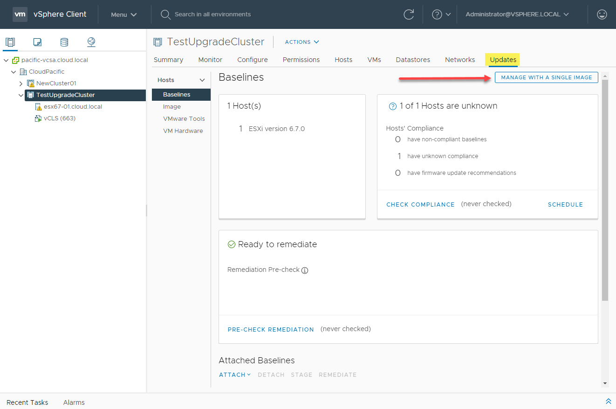Select the Updates tab

(x=503, y=60)
